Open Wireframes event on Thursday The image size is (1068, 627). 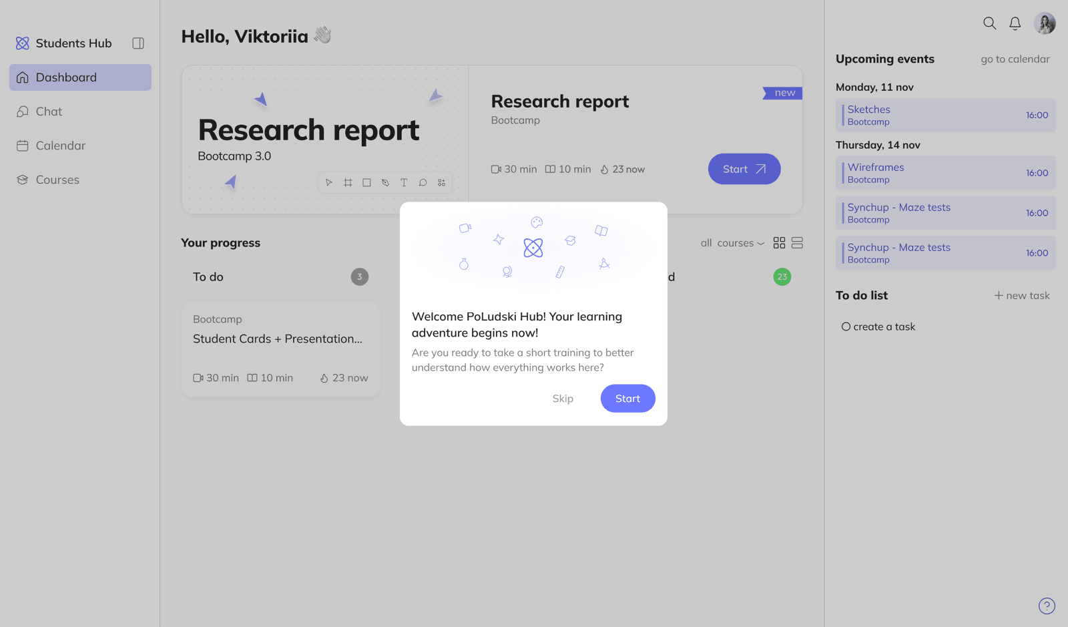pyautogui.click(x=946, y=173)
